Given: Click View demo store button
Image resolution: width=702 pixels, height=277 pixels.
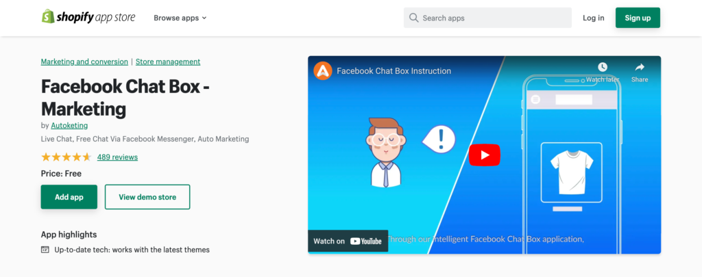Looking at the screenshot, I should coord(147,197).
